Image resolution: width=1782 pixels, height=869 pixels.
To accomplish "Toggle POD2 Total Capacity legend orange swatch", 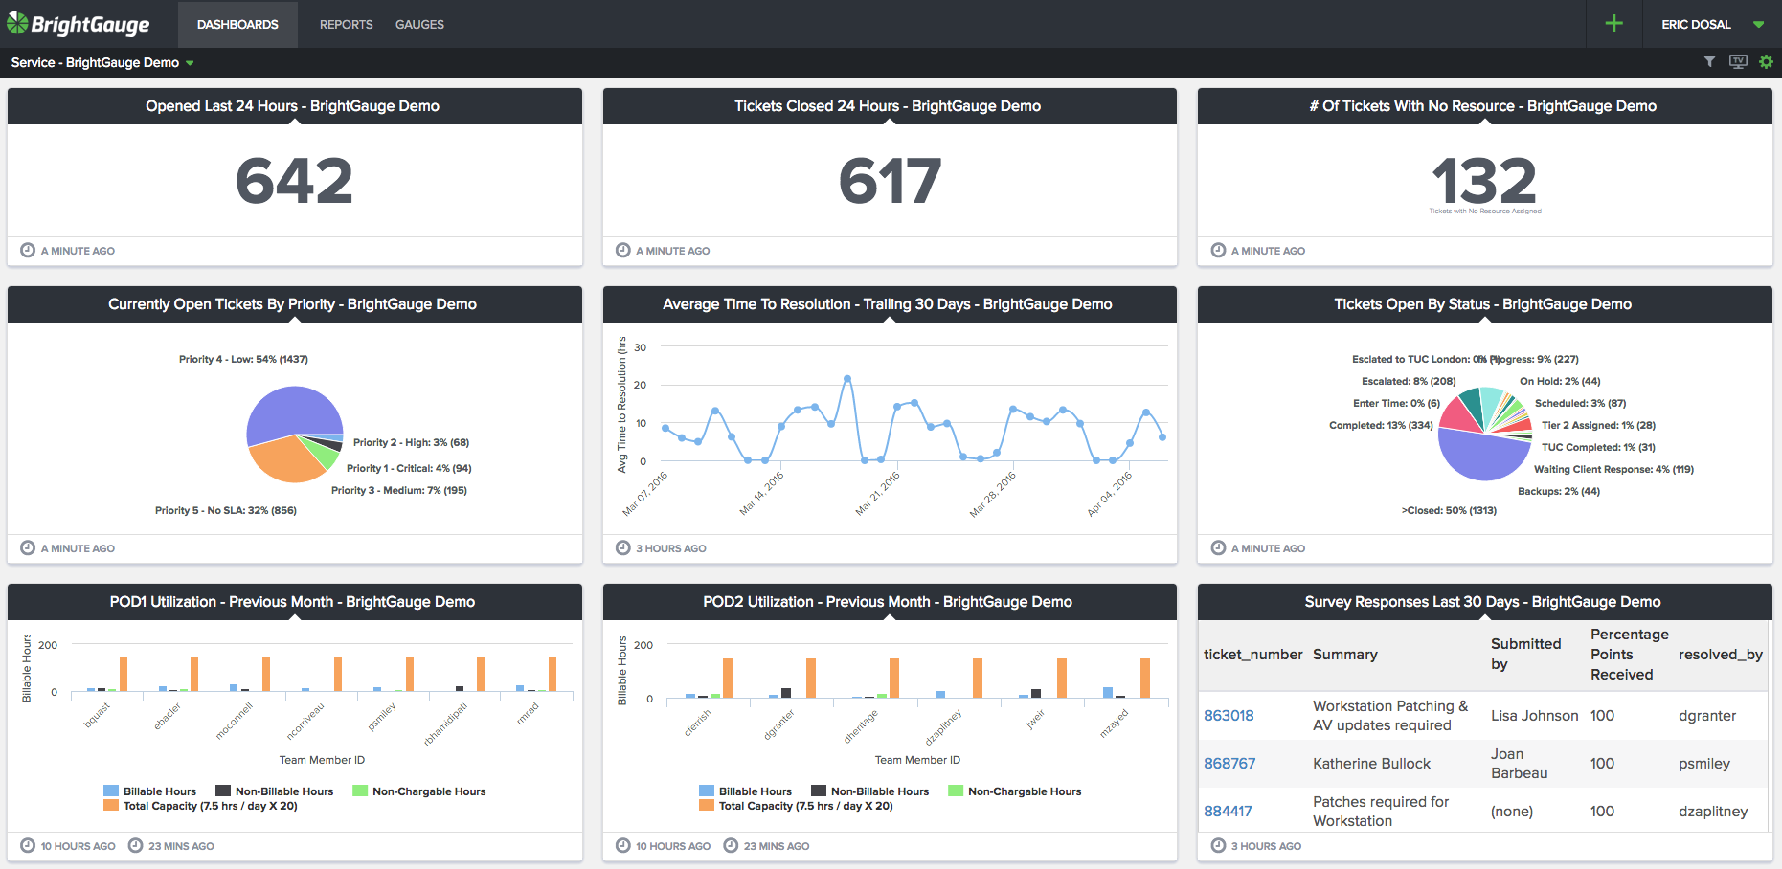I will coord(707,806).
